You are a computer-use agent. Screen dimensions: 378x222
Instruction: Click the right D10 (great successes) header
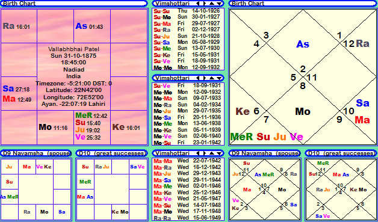[x=341, y=153]
